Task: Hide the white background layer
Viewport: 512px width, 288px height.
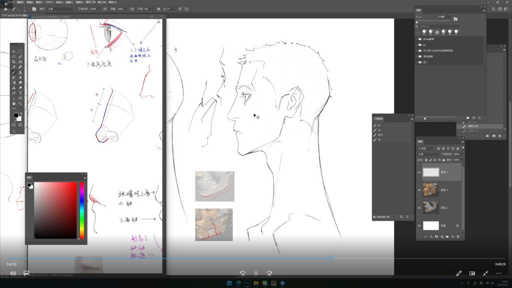Action: click(419, 225)
